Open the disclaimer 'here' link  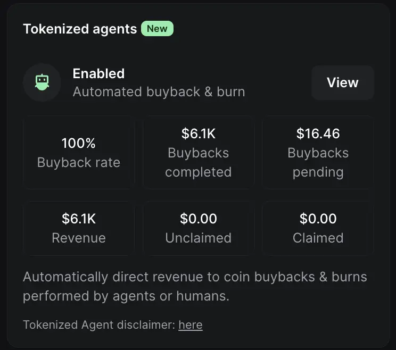[191, 324]
